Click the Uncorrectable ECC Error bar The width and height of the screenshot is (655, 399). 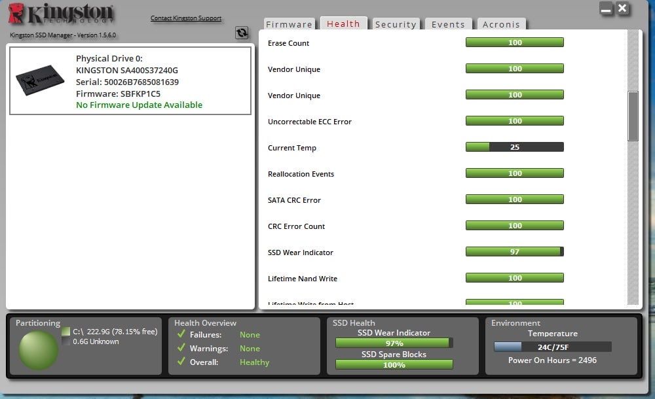pyautogui.click(x=515, y=120)
